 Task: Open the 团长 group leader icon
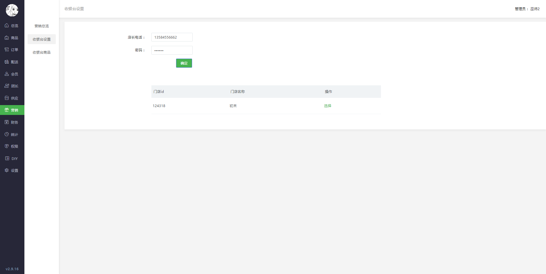7,86
